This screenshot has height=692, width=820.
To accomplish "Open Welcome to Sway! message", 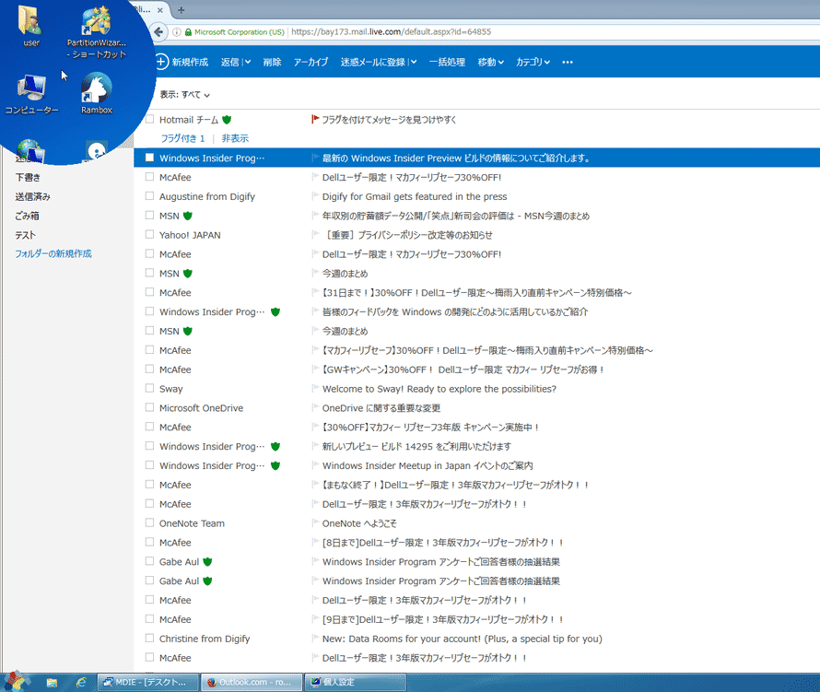I will [439, 389].
